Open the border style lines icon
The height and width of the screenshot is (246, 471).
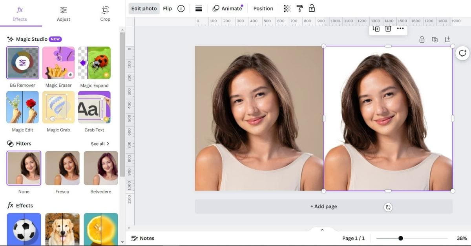coord(199,9)
